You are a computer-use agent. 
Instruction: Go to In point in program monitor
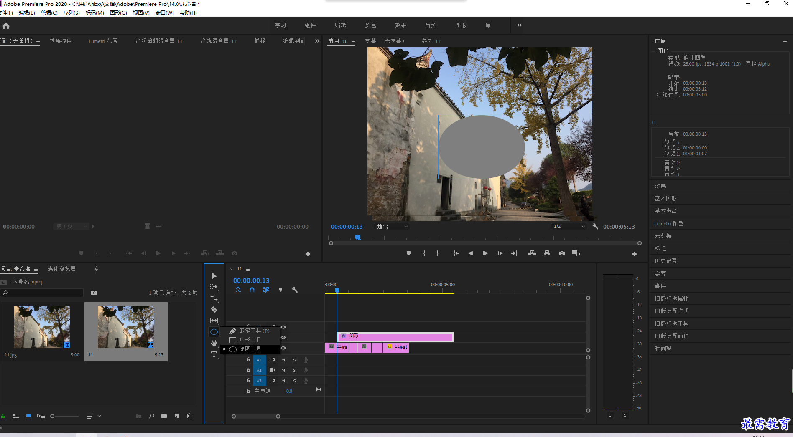456,253
